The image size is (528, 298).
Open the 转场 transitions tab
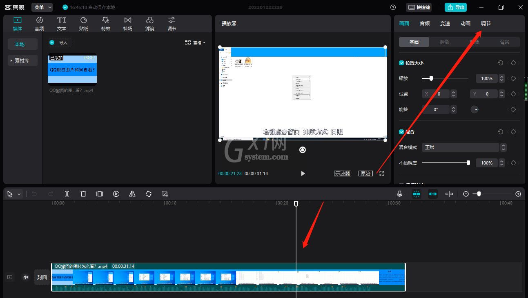(128, 24)
